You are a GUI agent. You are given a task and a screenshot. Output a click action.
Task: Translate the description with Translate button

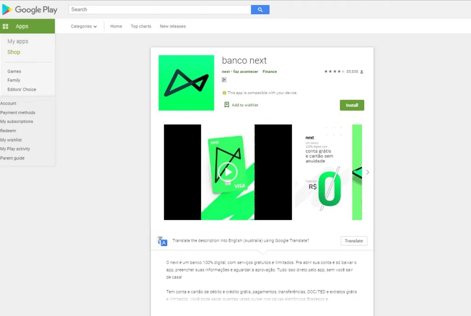[x=354, y=241]
